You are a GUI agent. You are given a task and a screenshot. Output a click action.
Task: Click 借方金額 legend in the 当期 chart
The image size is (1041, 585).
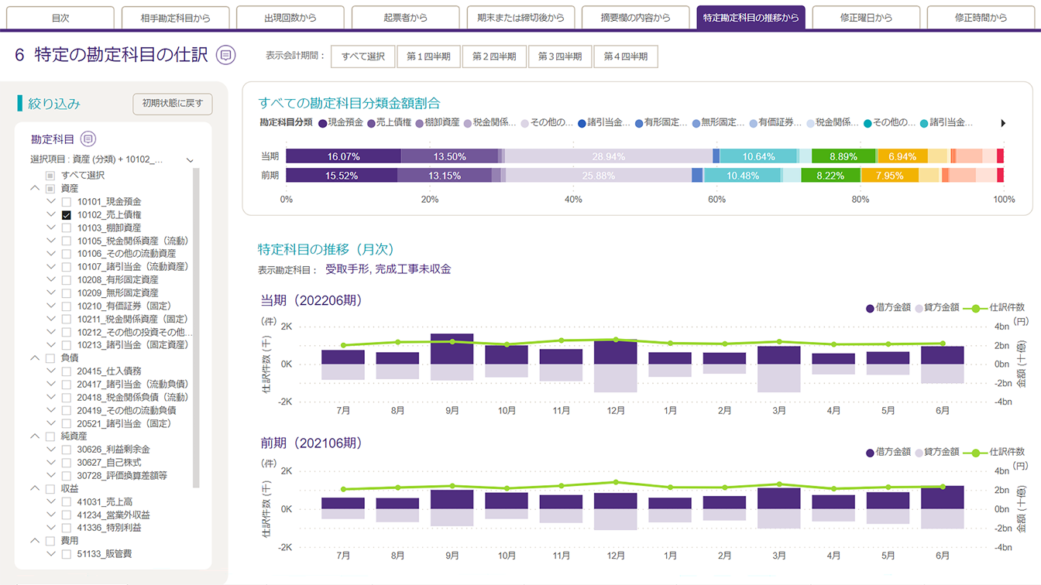pyautogui.click(x=888, y=308)
